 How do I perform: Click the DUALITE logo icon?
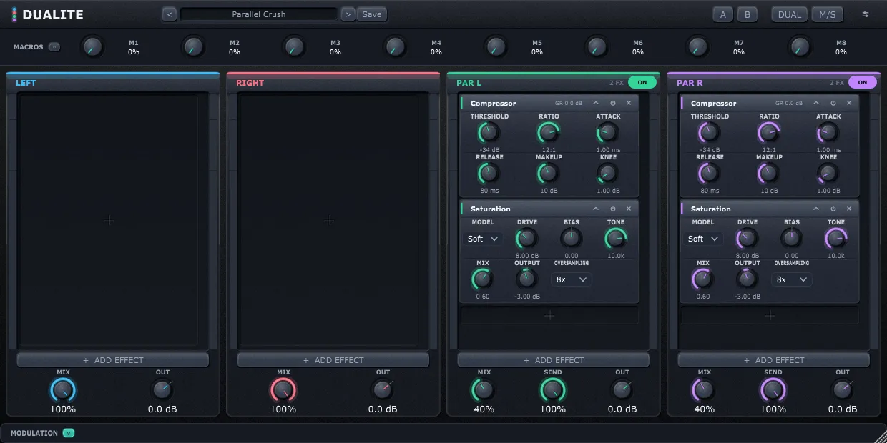tap(14, 14)
